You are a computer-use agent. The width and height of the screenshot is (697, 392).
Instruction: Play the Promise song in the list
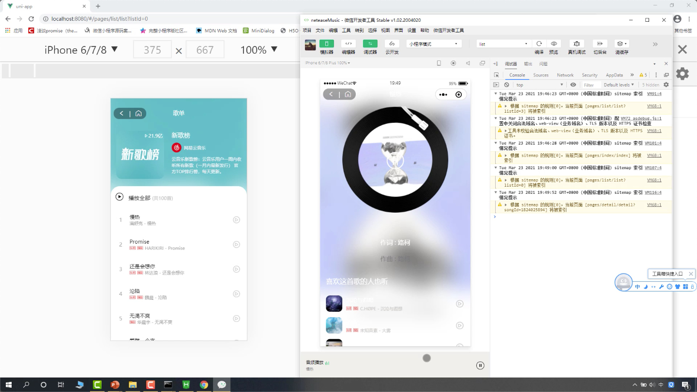click(236, 245)
